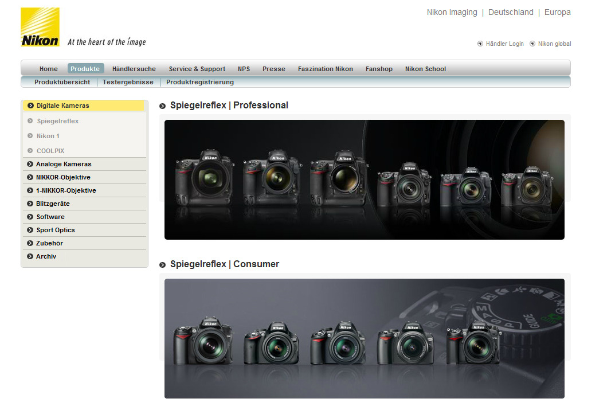The image size is (615, 414).
Task: Click the arrow bullet beside 1-NIKKOR-Objektive
Action: click(x=30, y=190)
